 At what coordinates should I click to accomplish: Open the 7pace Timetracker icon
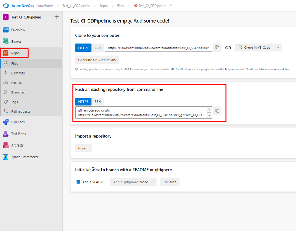tap(5, 157)
